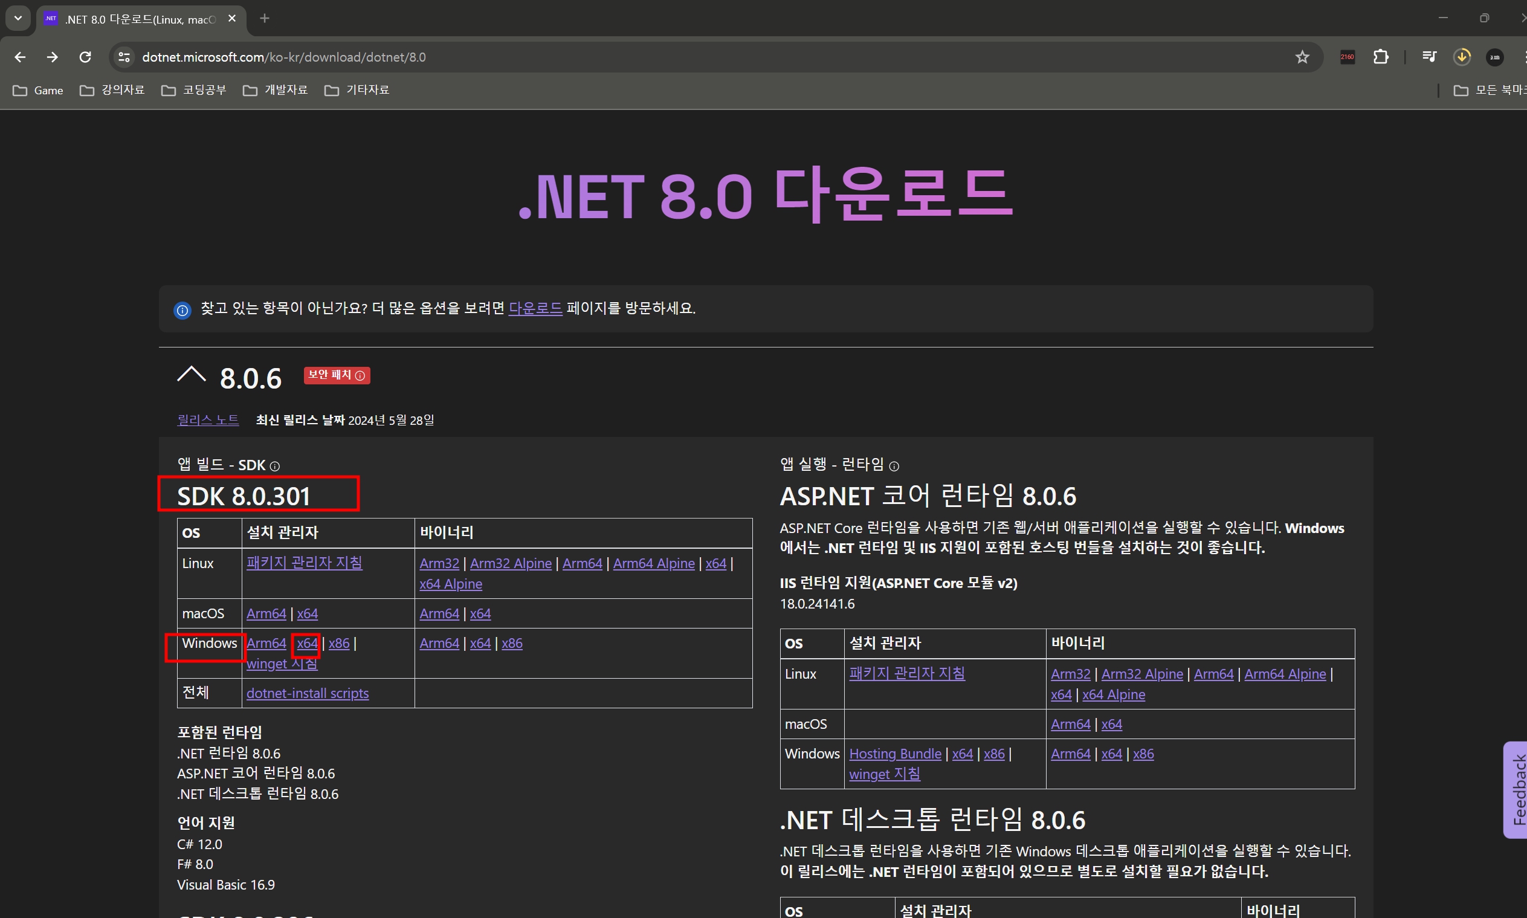
Task: Go forward with the forward arrow button
Action: [x=53, y=57]
